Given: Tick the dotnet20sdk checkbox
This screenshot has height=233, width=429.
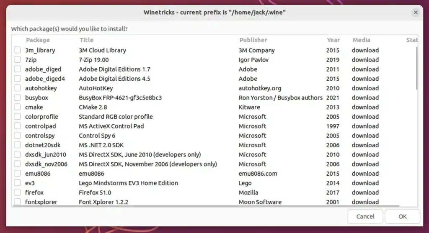Looking at the screenshot, I should (17, 145).
